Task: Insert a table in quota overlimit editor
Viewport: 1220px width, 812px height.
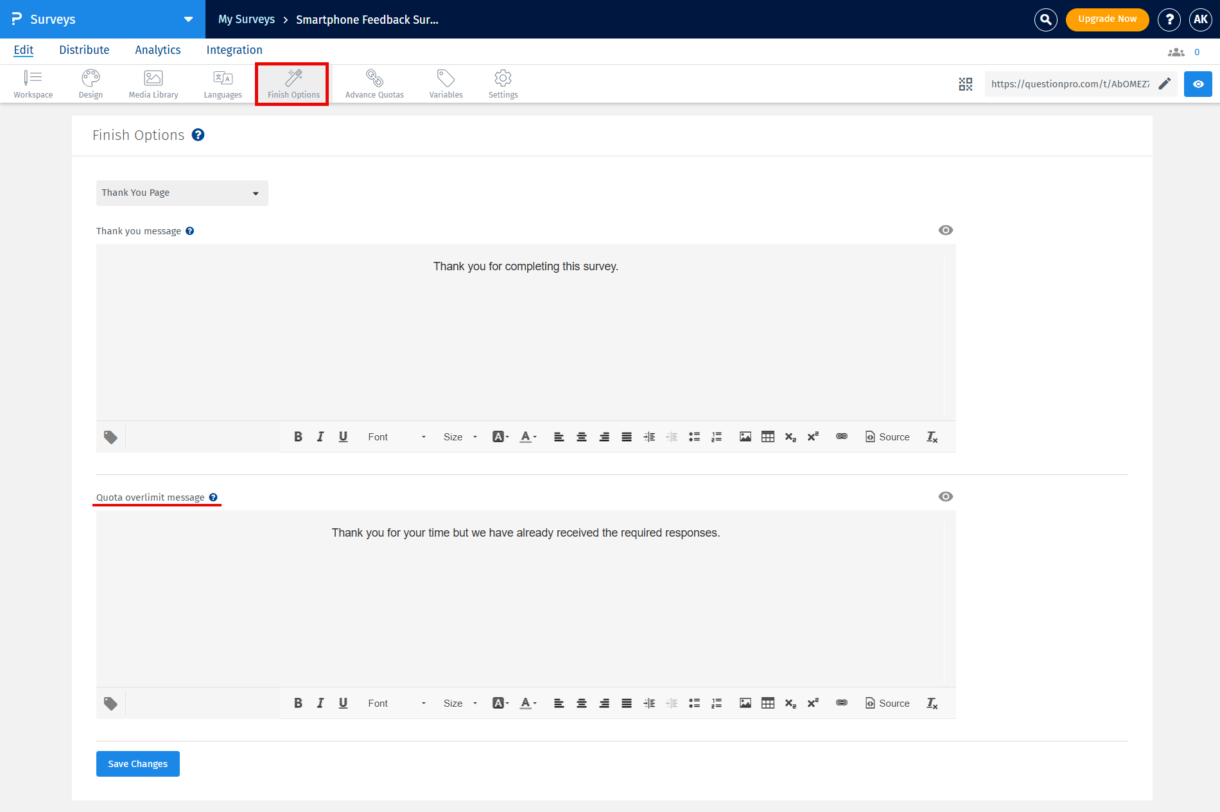Action: [x=768, y=703]
